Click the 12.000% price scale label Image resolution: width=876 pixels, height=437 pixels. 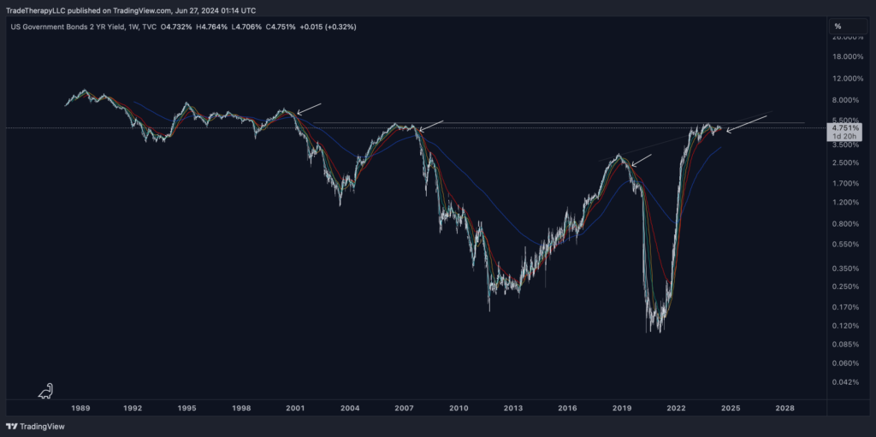843,79
